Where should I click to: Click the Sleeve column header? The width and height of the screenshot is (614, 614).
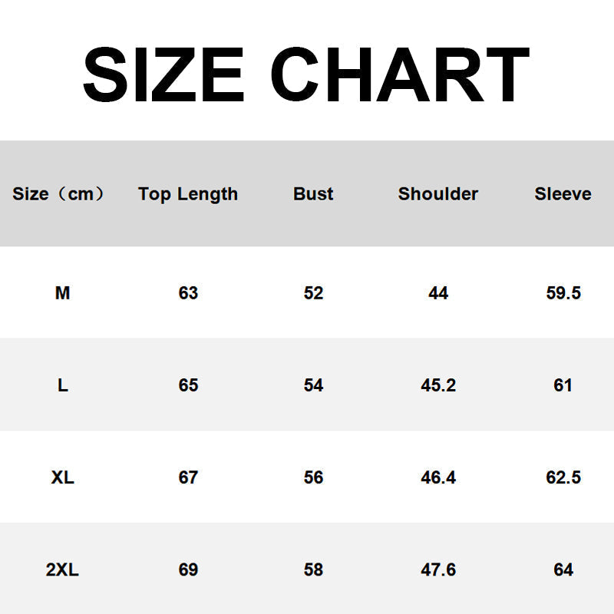563,194
